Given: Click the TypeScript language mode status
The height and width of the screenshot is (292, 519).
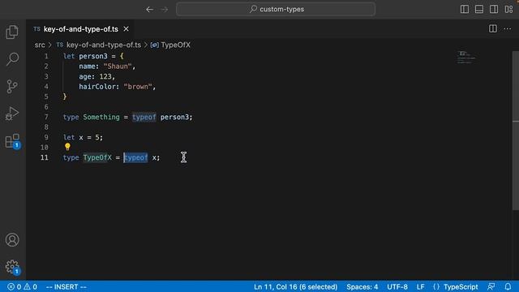Looking at the screenshot, I should [x=461, y=286].
